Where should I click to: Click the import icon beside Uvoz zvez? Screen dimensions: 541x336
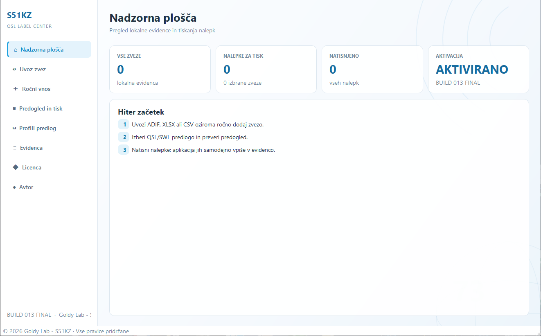coord(14,69)
